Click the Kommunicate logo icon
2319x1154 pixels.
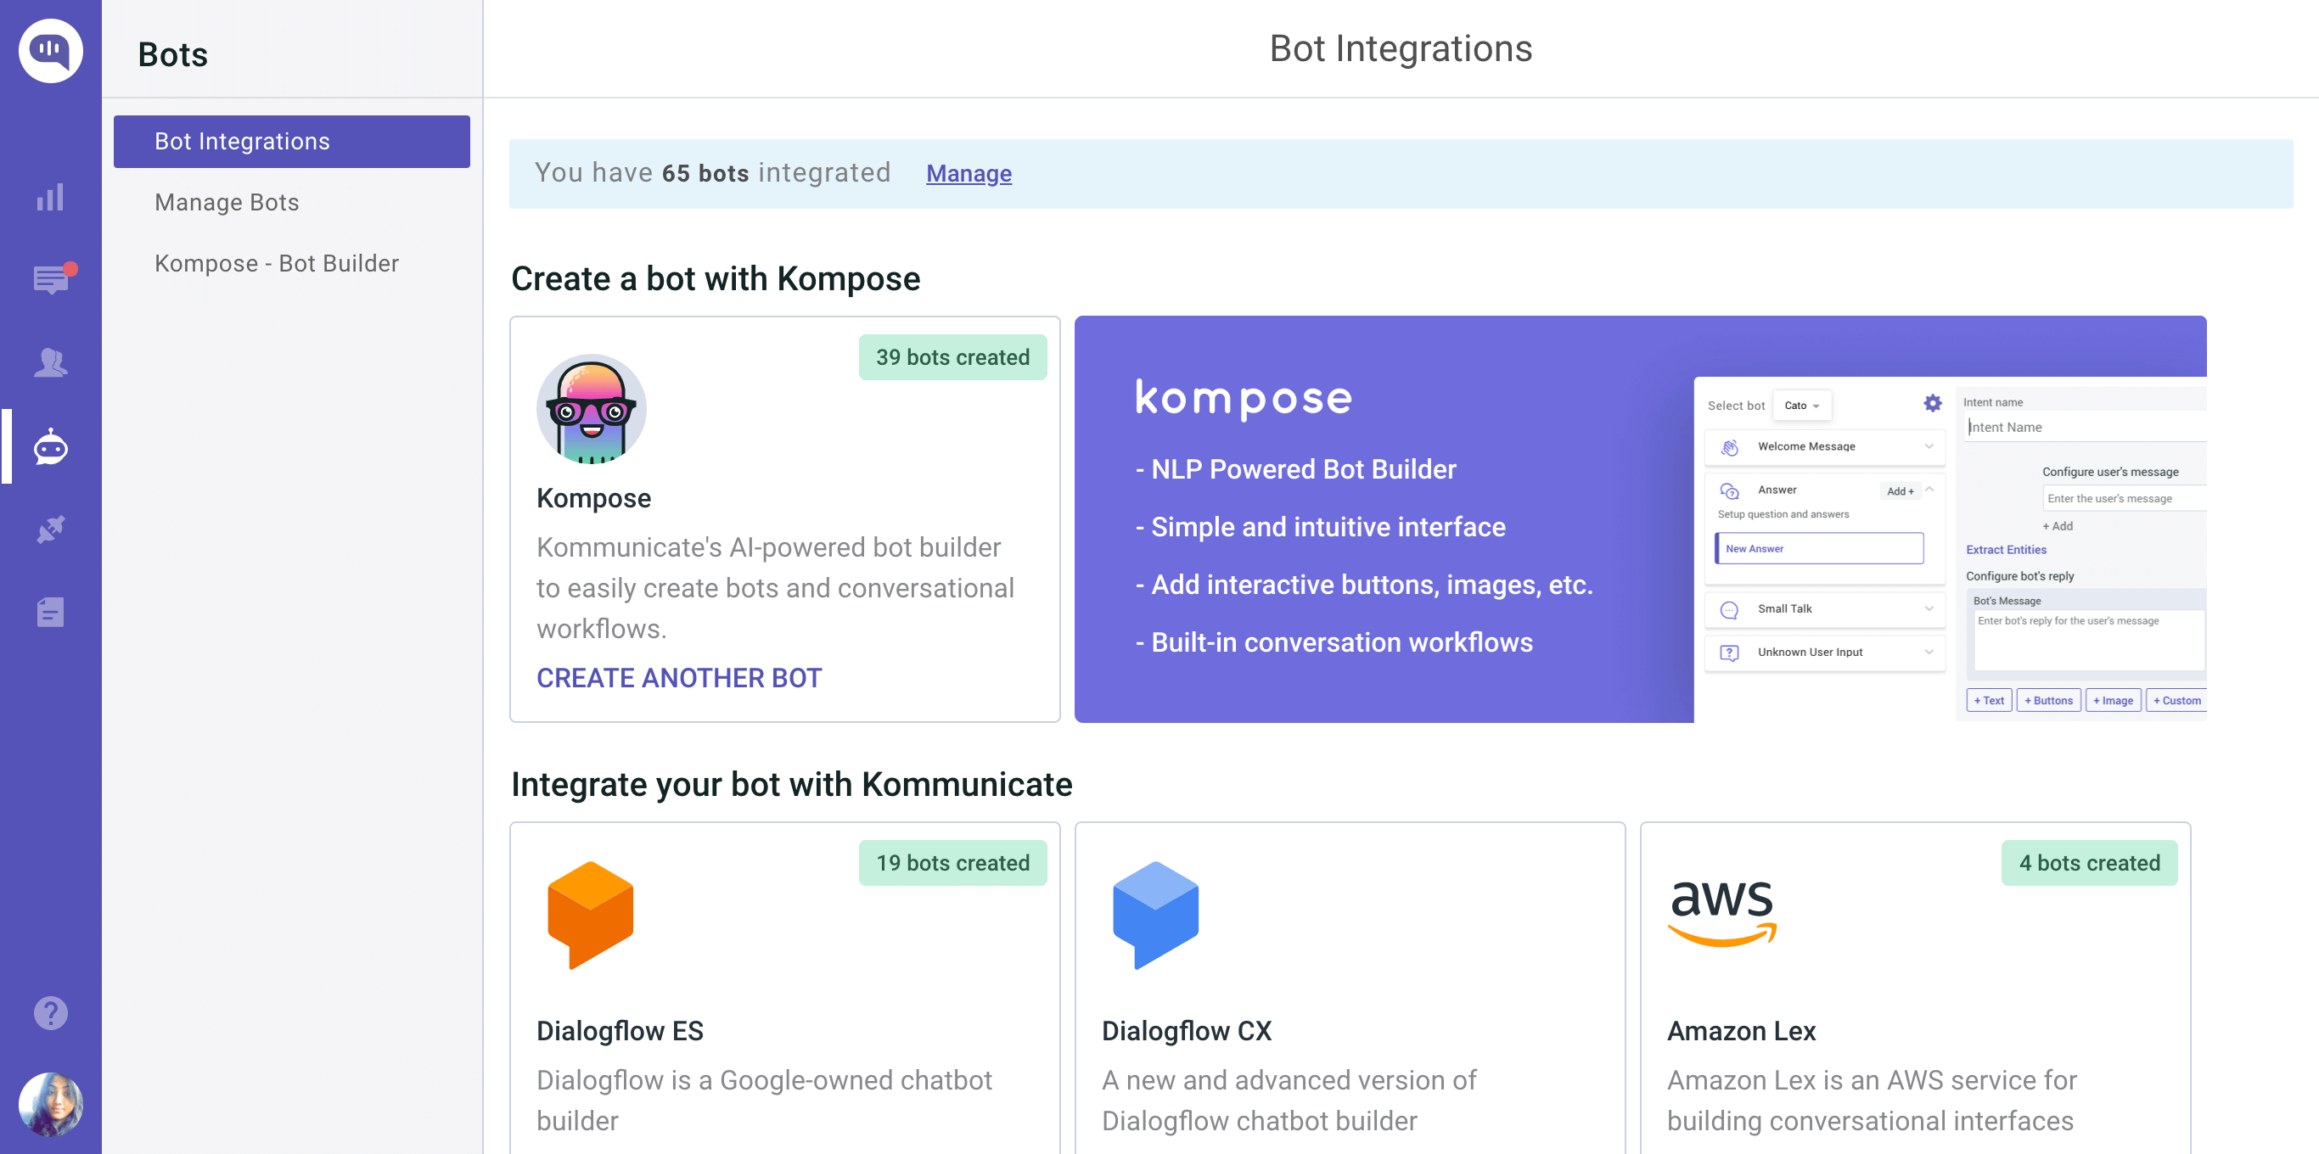coord(50,50)
